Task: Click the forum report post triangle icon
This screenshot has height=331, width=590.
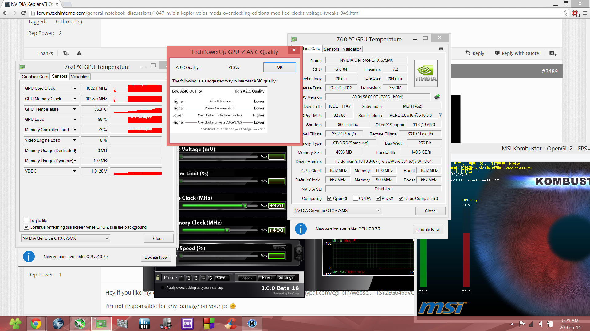Action: click(79, 53)
